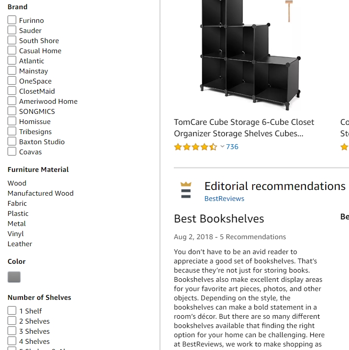The height and width of the screenshot is (350, 349).
Task: Enable the SONGMICS brand filter checkbox
Action: [12, 111]
